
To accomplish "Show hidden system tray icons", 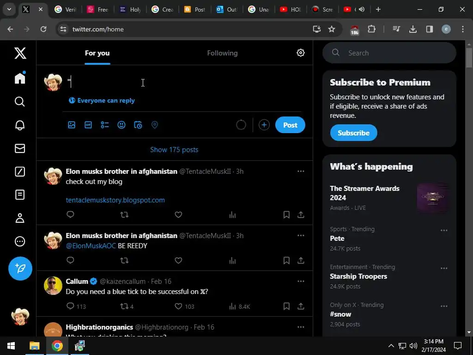I will pyautogui.click(x=391, y=346).
